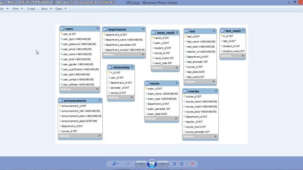Screen dimensions: 303x170
Task: Select 'user_password VARCHAR(45)' field text
Action: pos(80,44)
